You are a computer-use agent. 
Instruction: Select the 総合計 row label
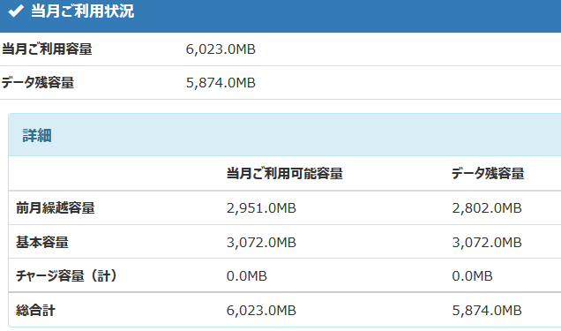[x=35, y=310]
